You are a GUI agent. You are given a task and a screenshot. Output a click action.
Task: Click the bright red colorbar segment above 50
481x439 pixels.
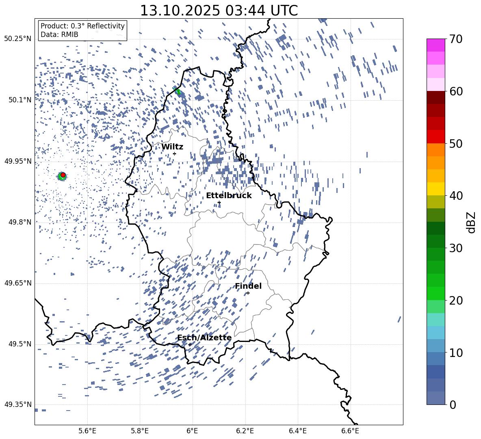click(x=435, y=137)
